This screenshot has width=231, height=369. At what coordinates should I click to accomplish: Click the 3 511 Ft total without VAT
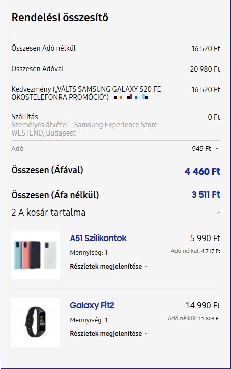pyautogui.click(x=206, y=195)
